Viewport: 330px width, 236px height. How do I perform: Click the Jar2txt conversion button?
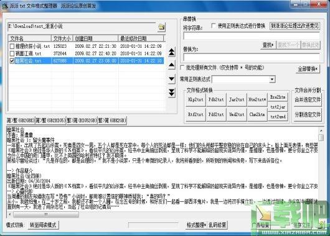pos(237,99)
